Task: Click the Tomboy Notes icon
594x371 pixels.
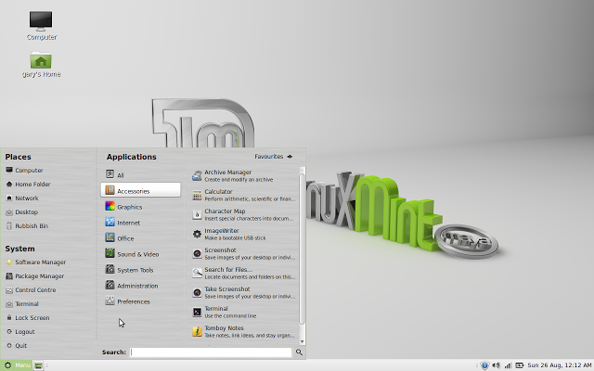Action: (x=197, y=332)
